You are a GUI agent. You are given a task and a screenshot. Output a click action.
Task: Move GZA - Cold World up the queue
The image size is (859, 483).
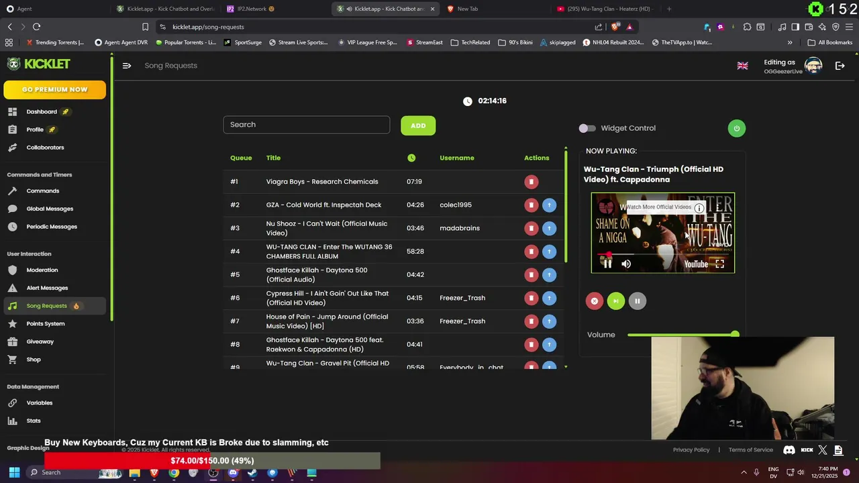(549, 205)
